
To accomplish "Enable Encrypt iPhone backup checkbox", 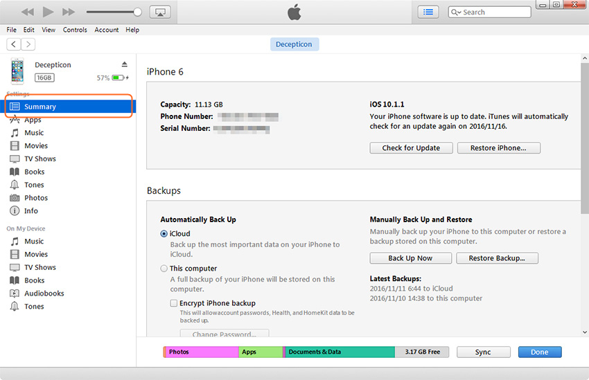I will click(174, 303).
